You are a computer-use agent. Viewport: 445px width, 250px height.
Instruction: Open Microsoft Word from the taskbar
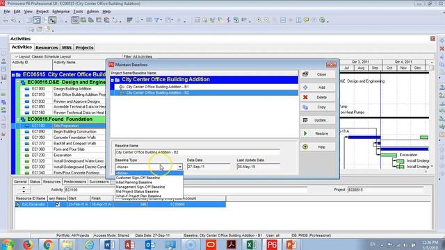pyautogui.click(x=109, y=244)
